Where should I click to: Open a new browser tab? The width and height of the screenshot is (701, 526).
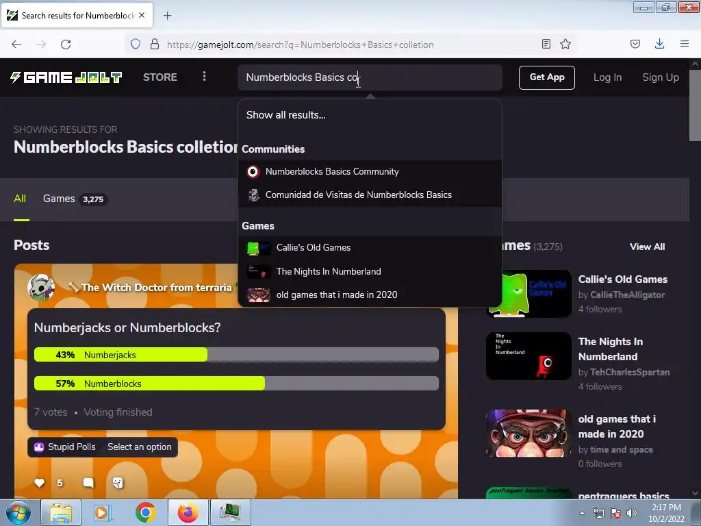pyautogui.click(x=167, y=16)
